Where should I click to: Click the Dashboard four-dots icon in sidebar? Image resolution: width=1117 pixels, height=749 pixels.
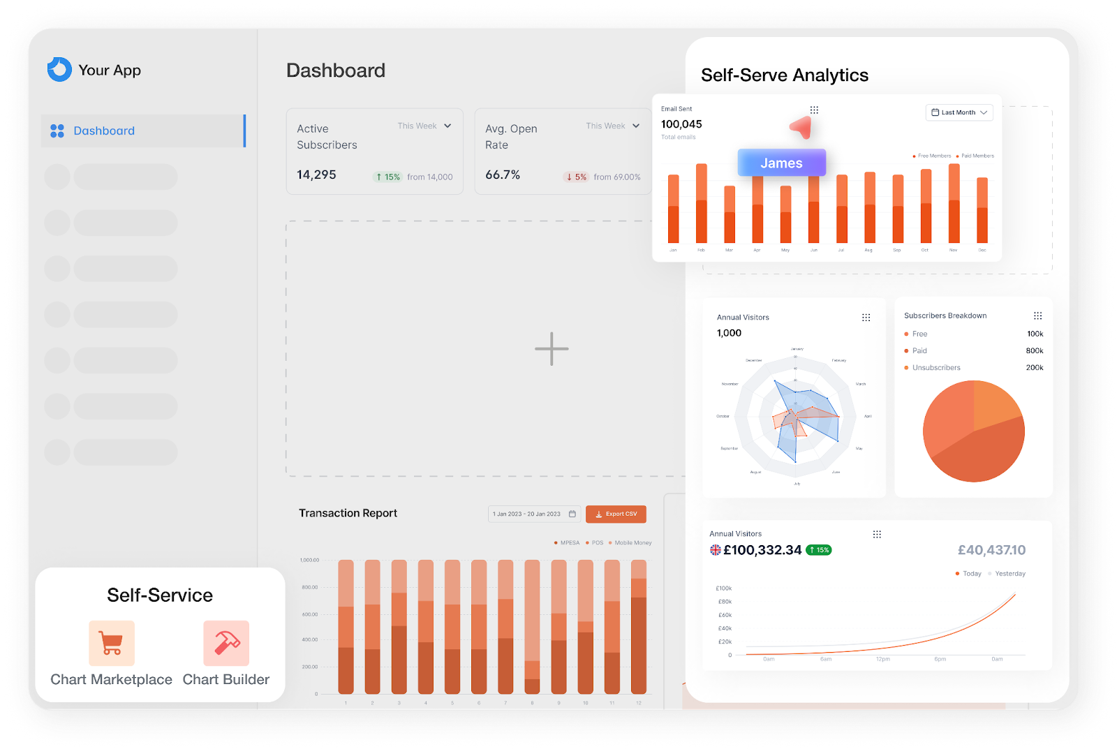(57, 131)
